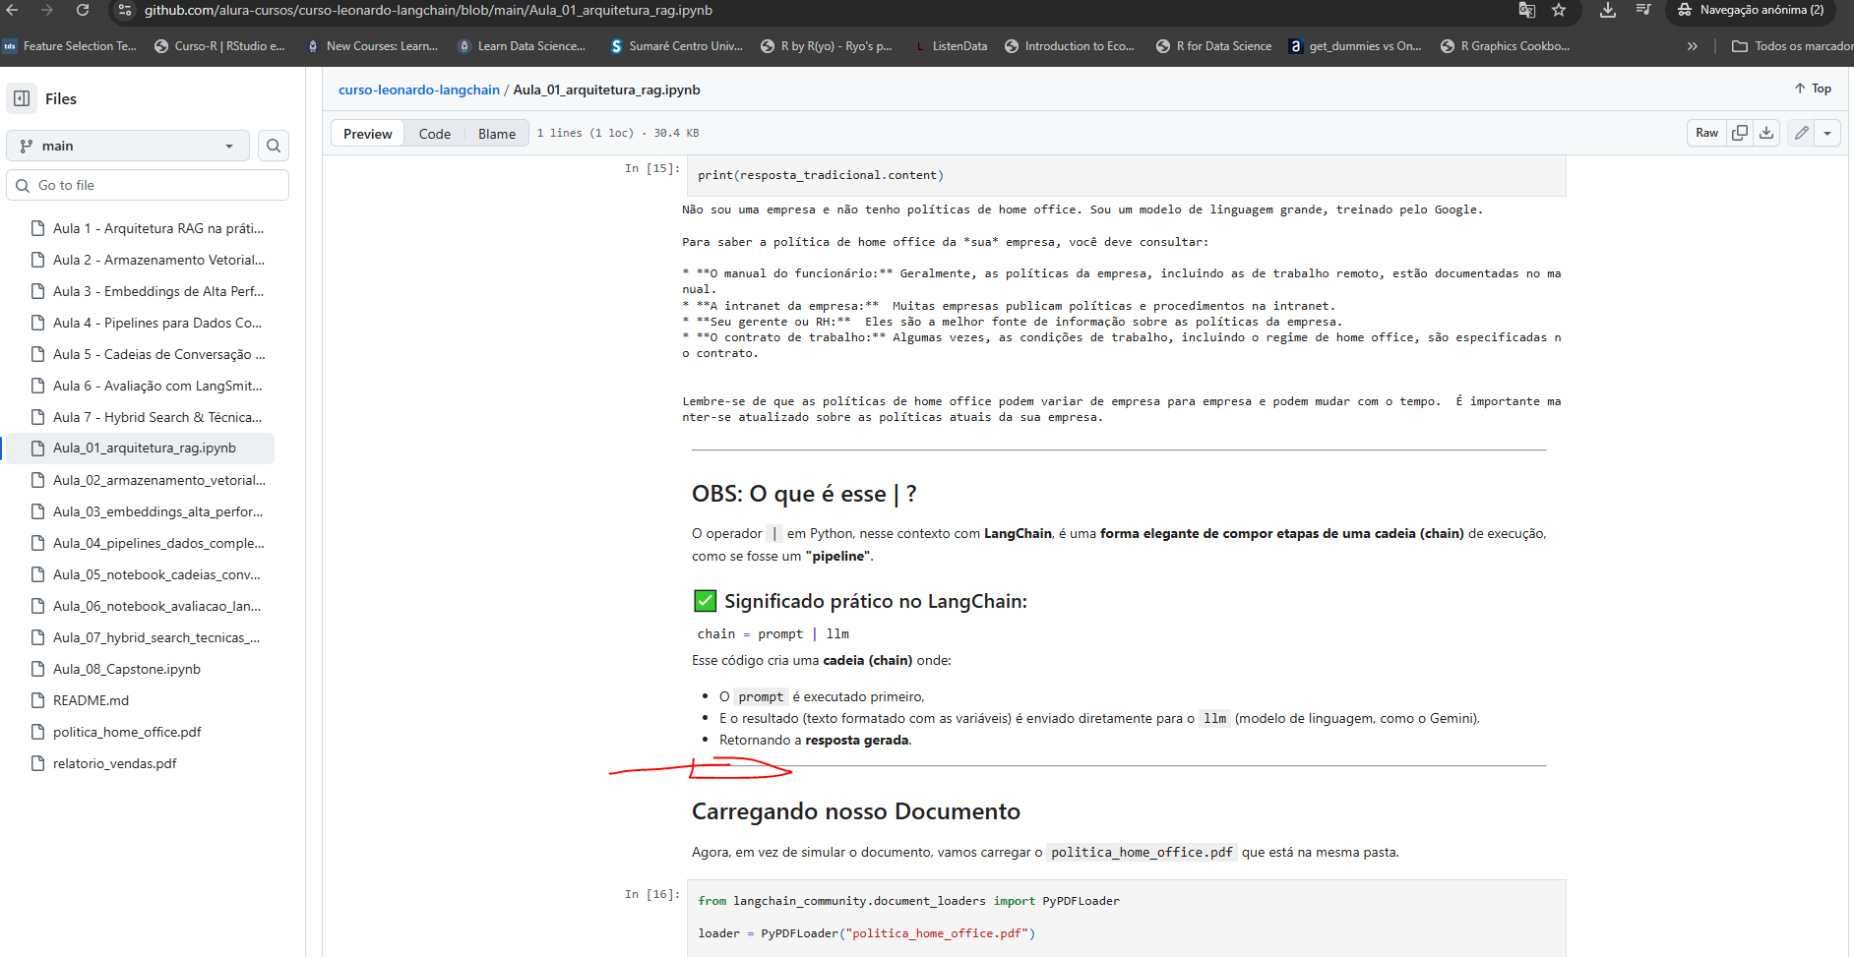Open bookmark R Graphics Cookbo...
The image size is (1854, 957).
pos(1506,46)
